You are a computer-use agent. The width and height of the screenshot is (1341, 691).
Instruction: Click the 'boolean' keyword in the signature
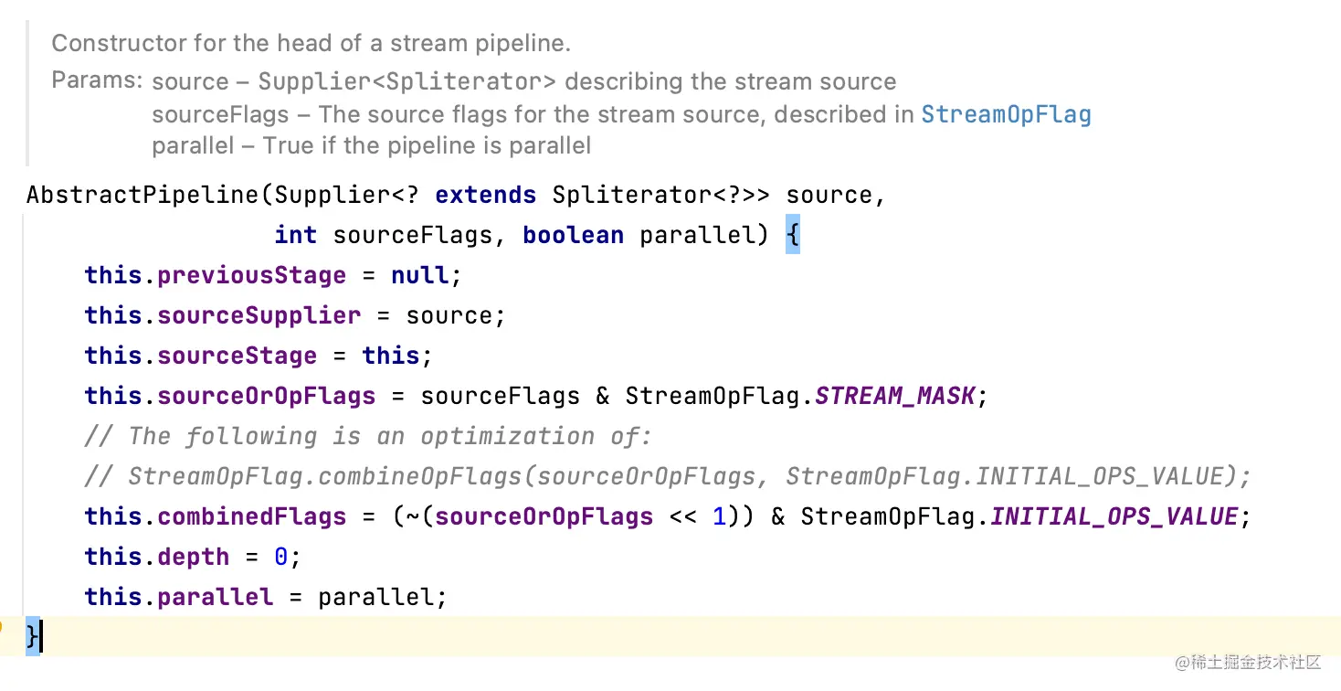(x=573, y=235)
